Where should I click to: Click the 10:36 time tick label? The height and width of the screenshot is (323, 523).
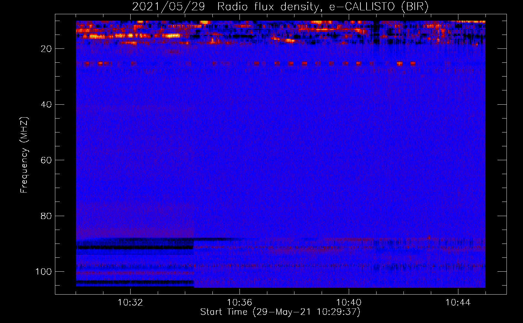(x=240, y=303)
